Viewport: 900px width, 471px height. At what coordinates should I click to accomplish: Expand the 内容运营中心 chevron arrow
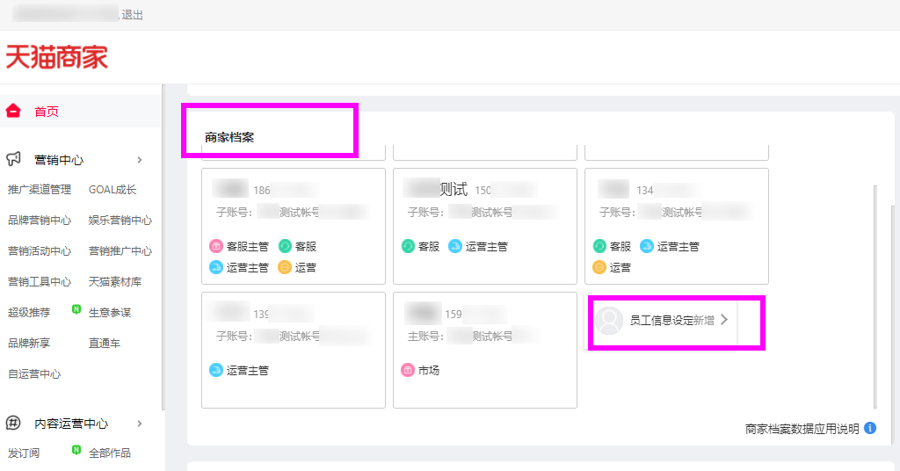pos(140,424)
